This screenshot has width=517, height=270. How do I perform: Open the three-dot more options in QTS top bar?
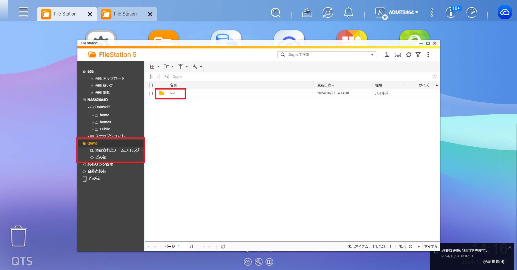pyautogui.click(x=432, y=13)
